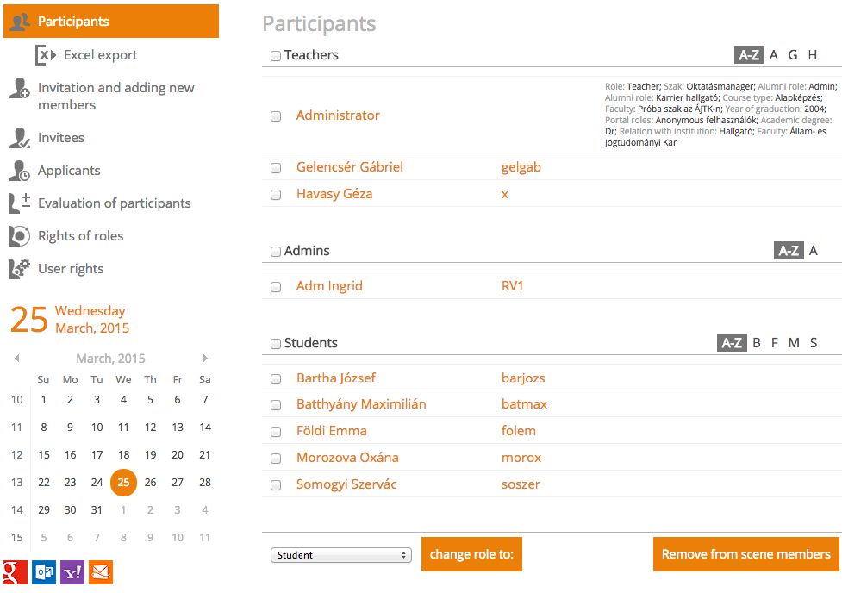
Task: Open the Participants menu item
Action: (x=111, y=21)
